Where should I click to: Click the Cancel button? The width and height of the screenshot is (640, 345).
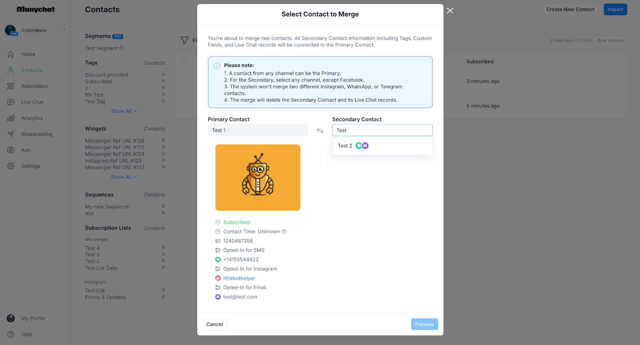[214, 324]
